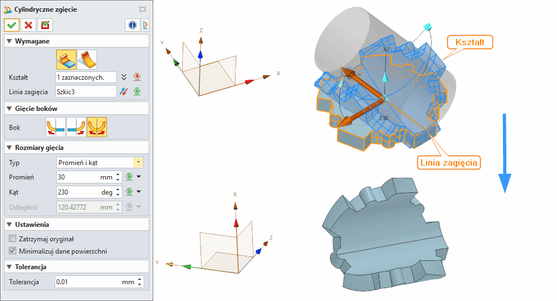Collapse the Giecie boków section
The image size is (557, 301).
[9, 109]
